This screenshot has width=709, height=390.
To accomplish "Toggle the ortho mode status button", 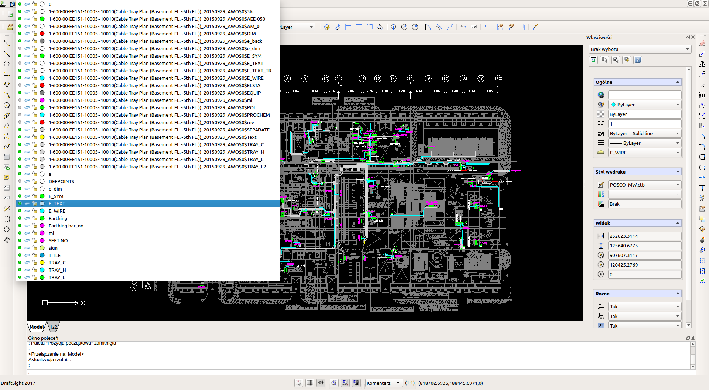I will 321,383.
